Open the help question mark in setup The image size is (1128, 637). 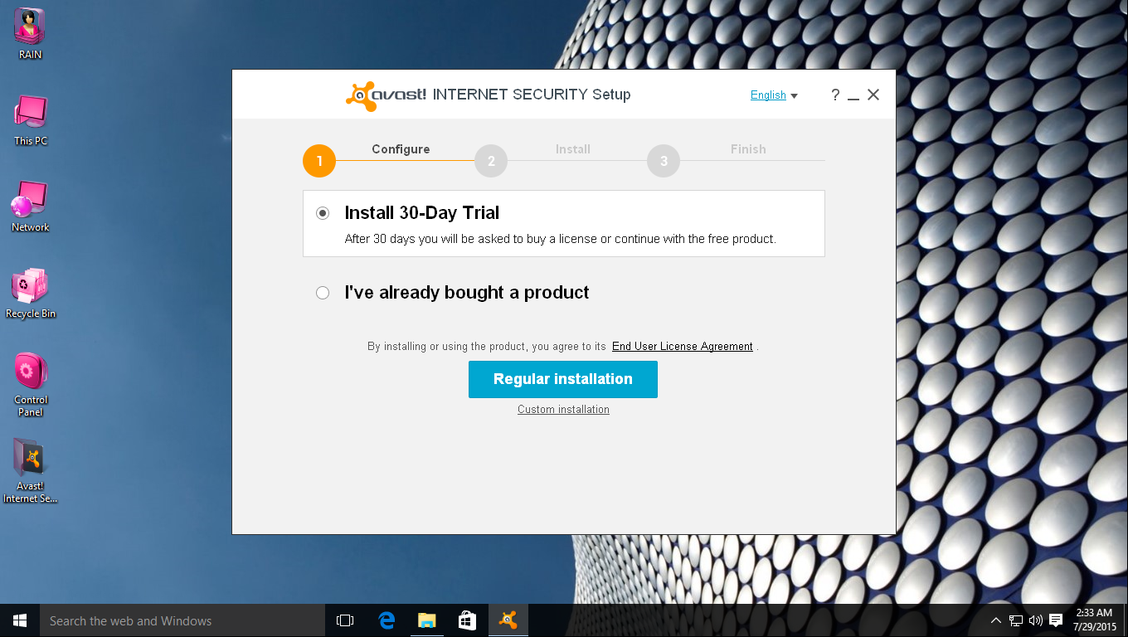[835, 95]
